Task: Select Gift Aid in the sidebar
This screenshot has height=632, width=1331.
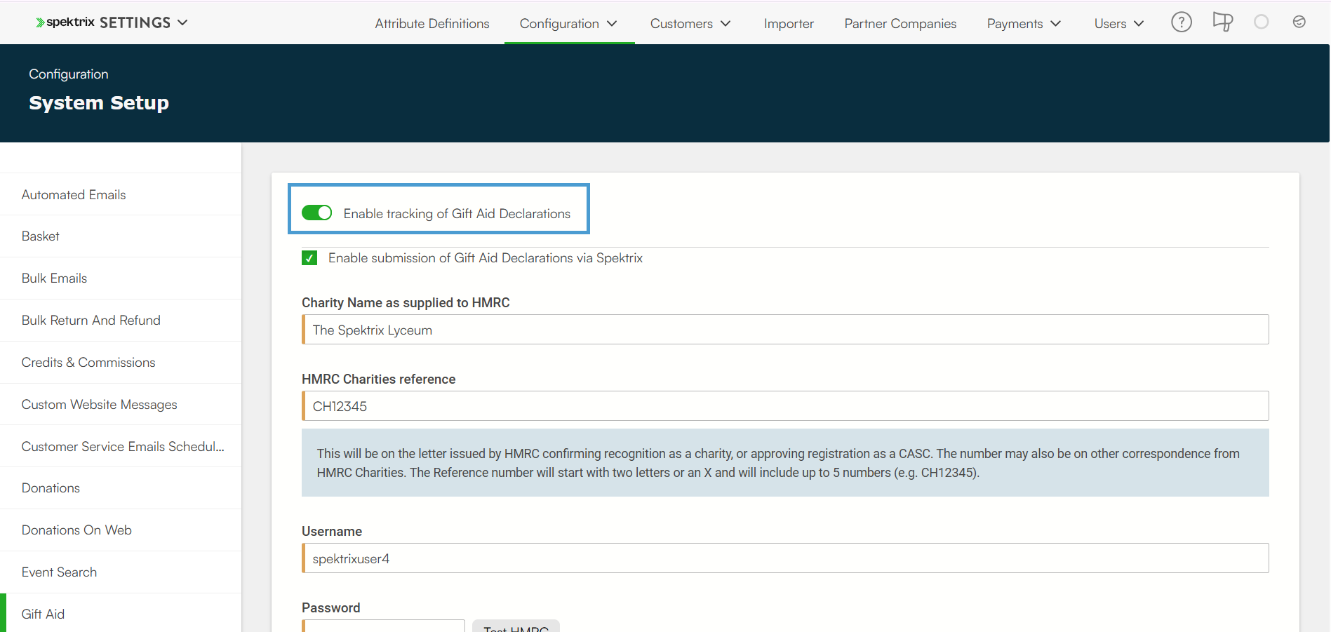Action: pyautogui.click(x=121, y=614)
